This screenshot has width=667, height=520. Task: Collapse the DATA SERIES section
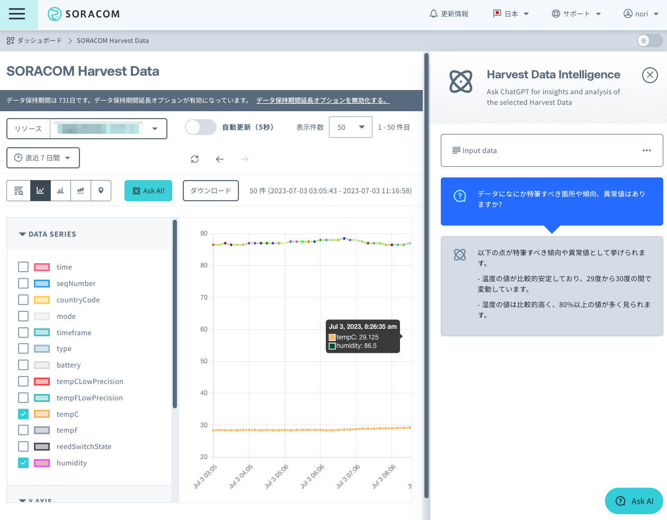48,234
